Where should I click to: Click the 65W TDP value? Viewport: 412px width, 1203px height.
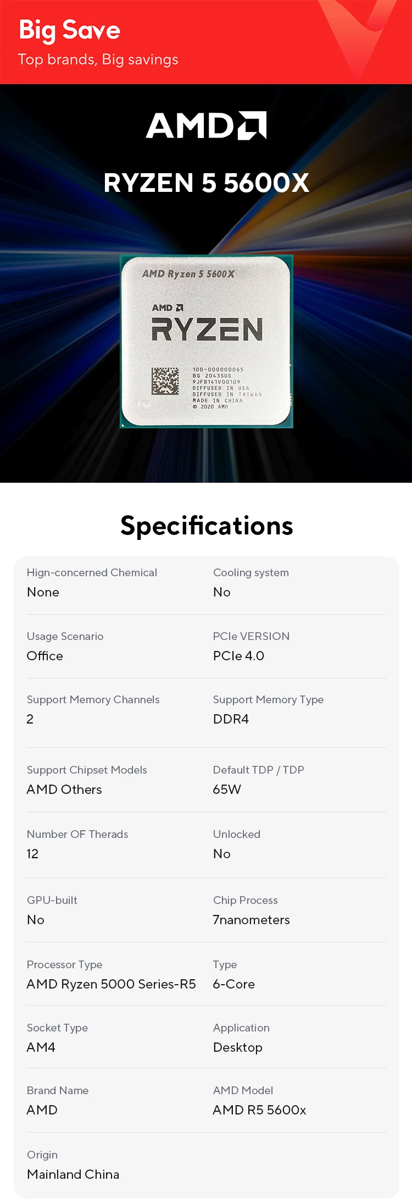click(x=227, y=790)
